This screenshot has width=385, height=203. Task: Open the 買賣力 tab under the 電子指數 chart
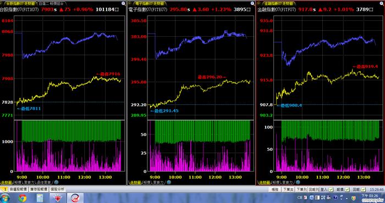[x=158, y=182]
